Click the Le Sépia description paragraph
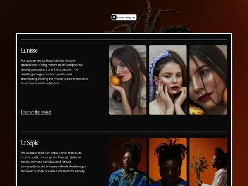This screenshot has width=248, height=186. click(x=54, y=162)
